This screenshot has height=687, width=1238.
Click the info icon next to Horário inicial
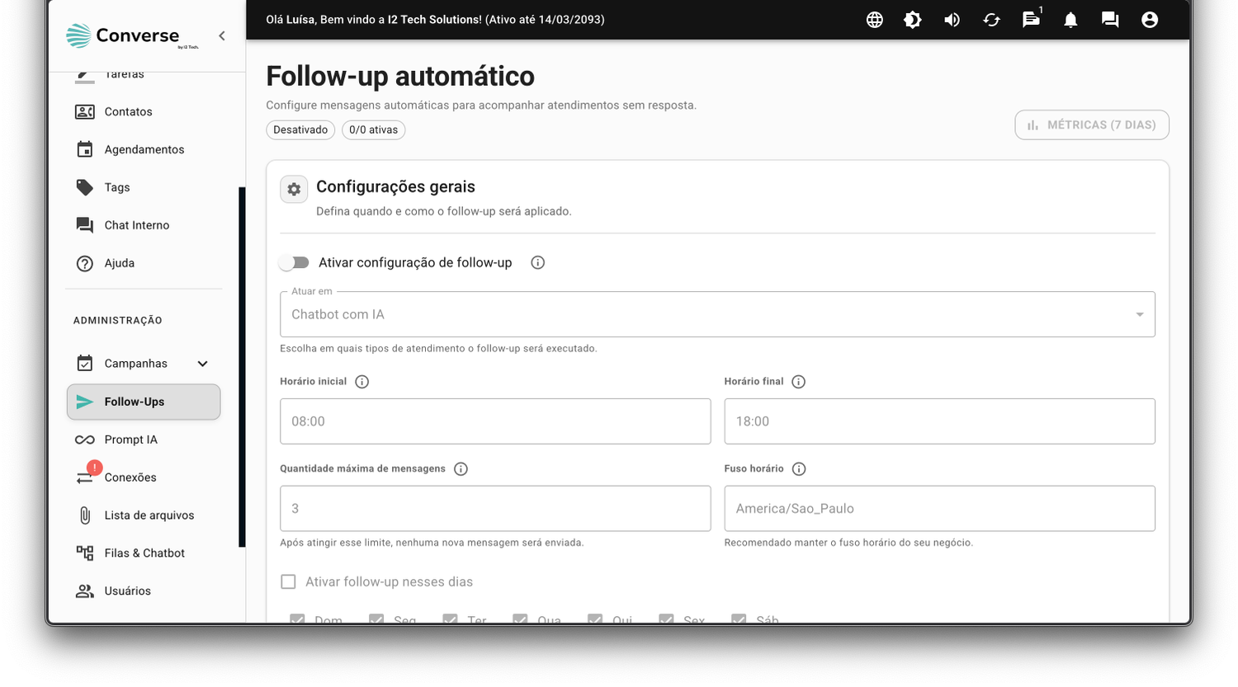[361, 382]
